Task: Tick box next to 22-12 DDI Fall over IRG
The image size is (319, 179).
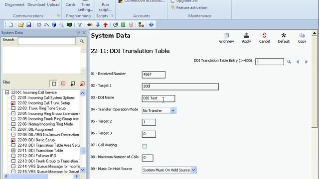Action: 13,156
